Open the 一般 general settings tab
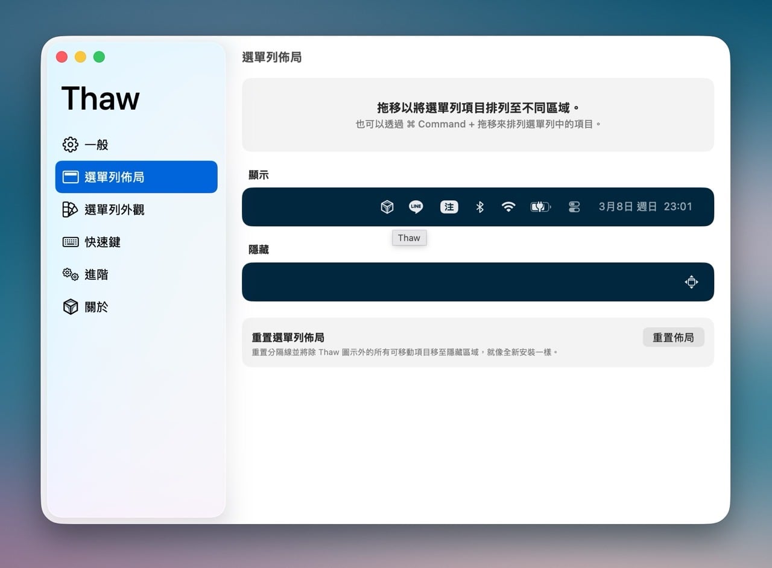 96,145
